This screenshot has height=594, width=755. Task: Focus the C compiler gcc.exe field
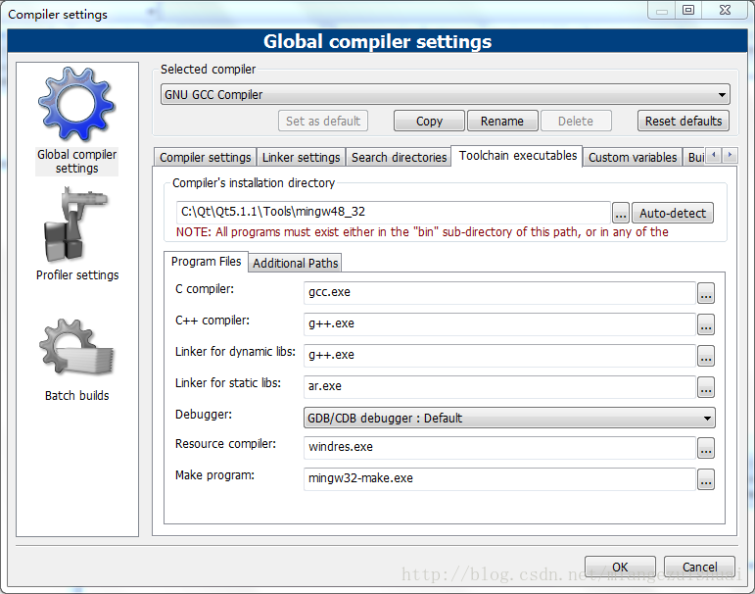point(499,293)
